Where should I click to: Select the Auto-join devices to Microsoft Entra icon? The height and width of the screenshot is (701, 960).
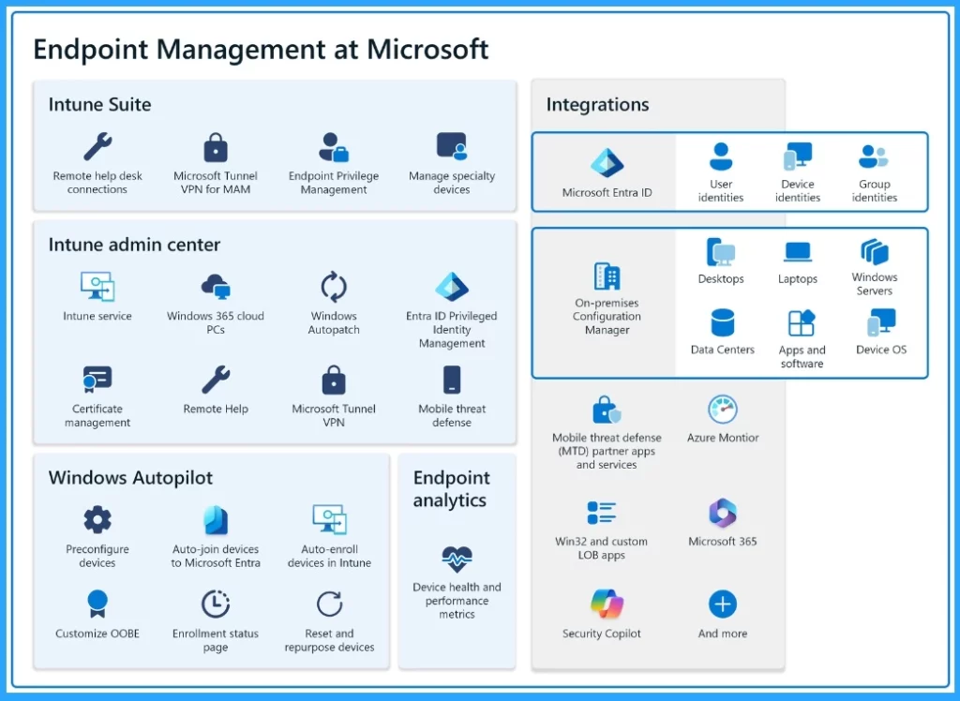(216, 520)
